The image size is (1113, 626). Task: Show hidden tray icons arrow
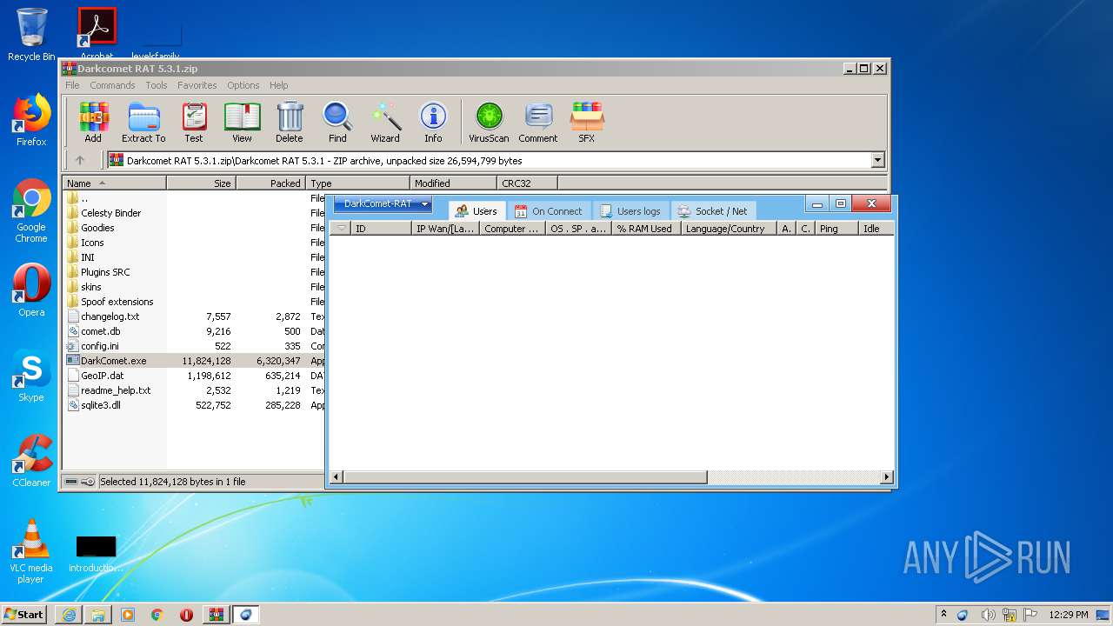tap(943, 615)
